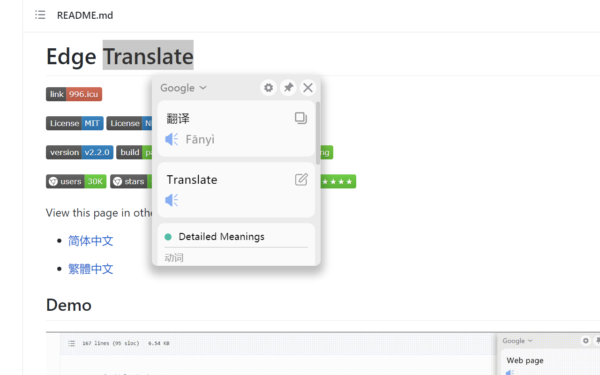Click the popup's vertical scrollbar
This screenshot has height=375, width=600.
click(318, 133)
